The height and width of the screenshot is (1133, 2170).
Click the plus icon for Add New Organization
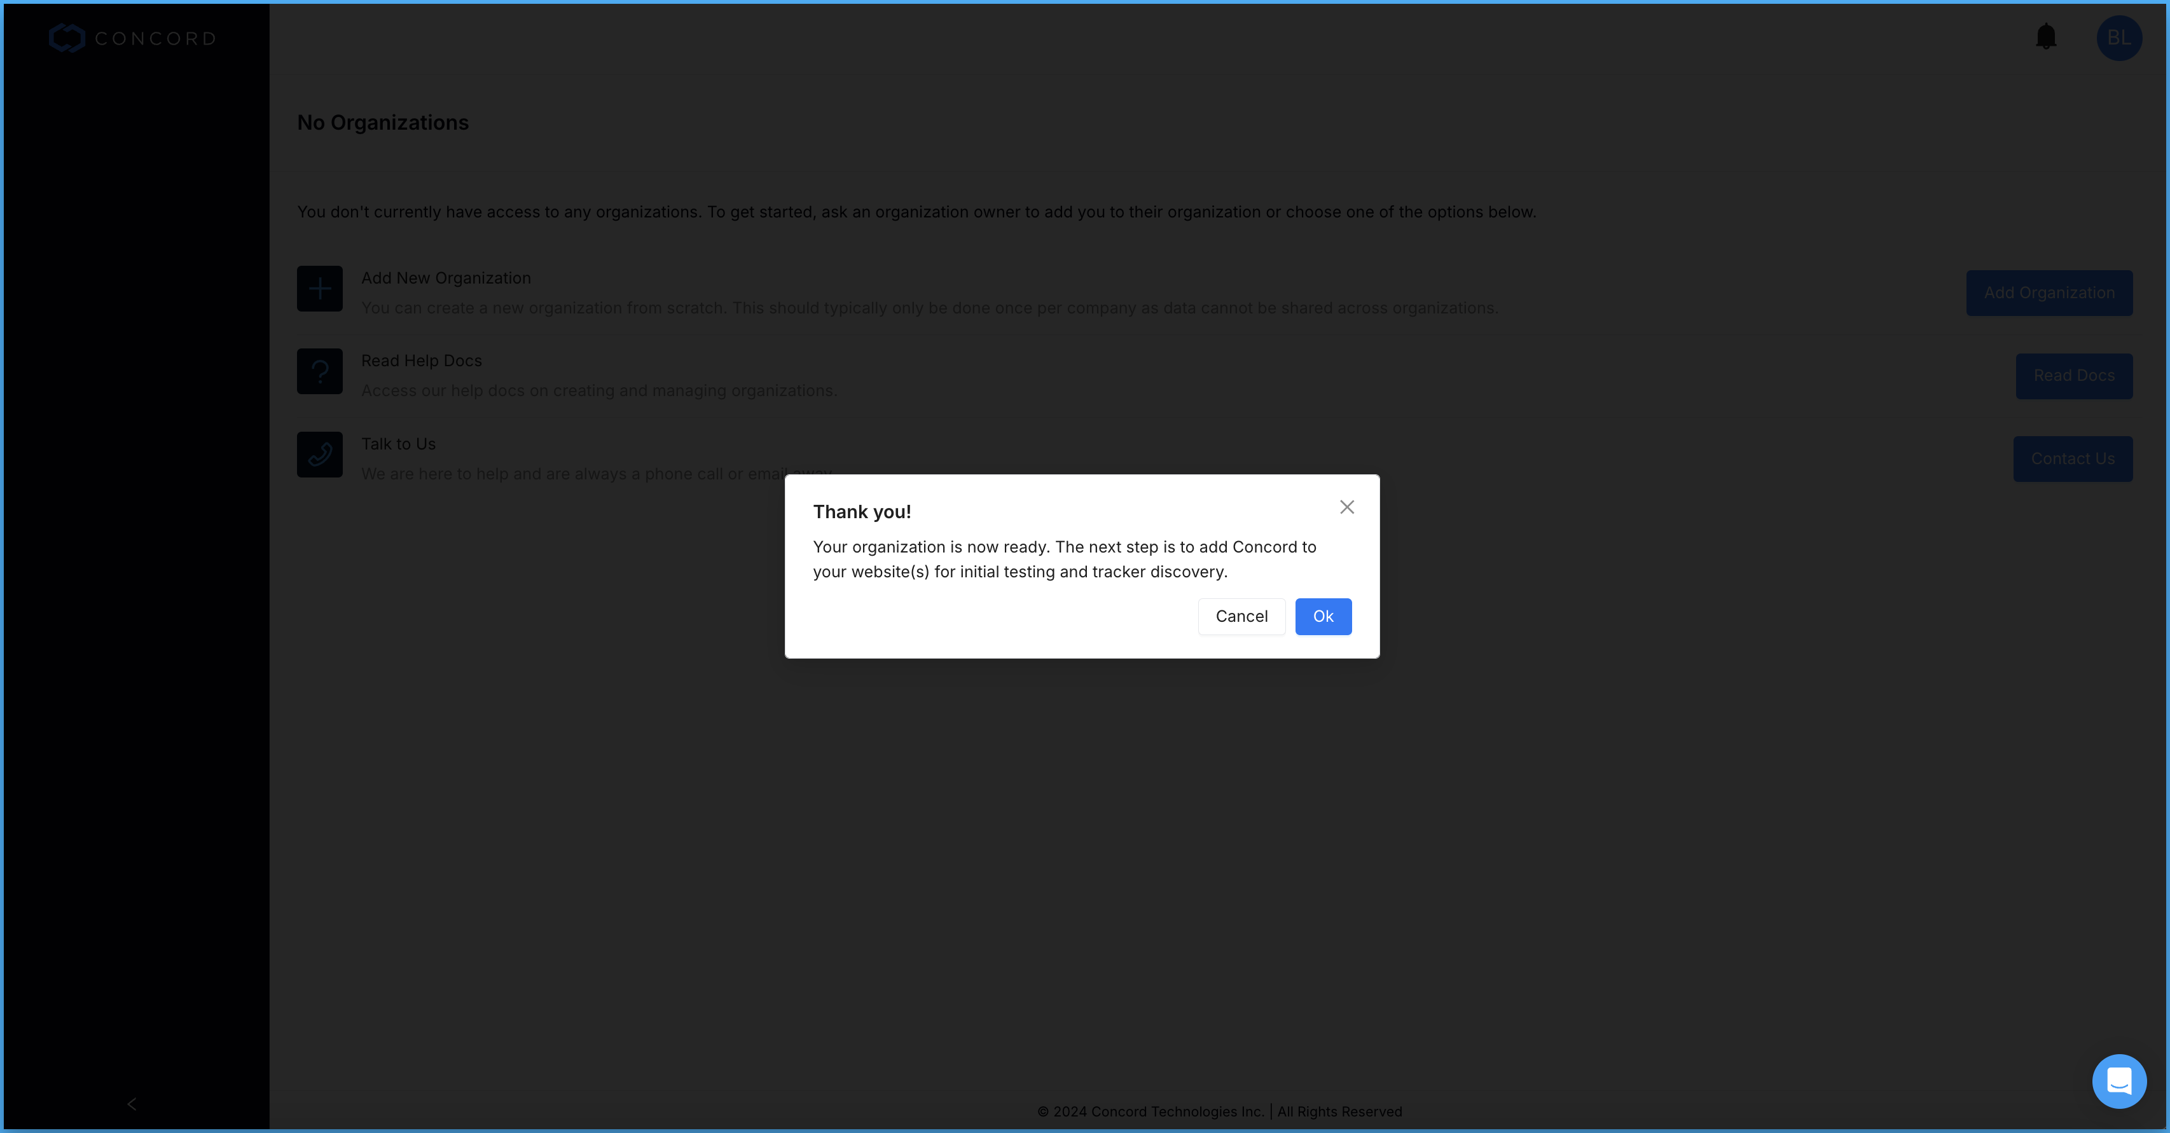click(319, 288)
